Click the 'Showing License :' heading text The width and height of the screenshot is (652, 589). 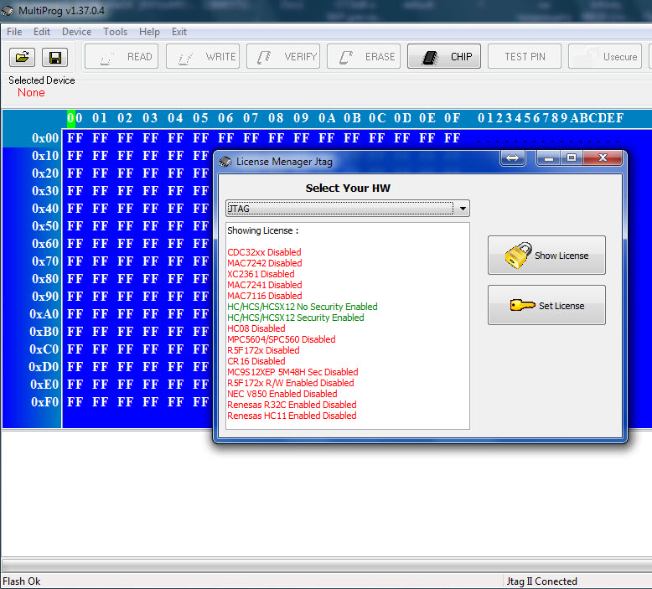[x=263, y=230]
